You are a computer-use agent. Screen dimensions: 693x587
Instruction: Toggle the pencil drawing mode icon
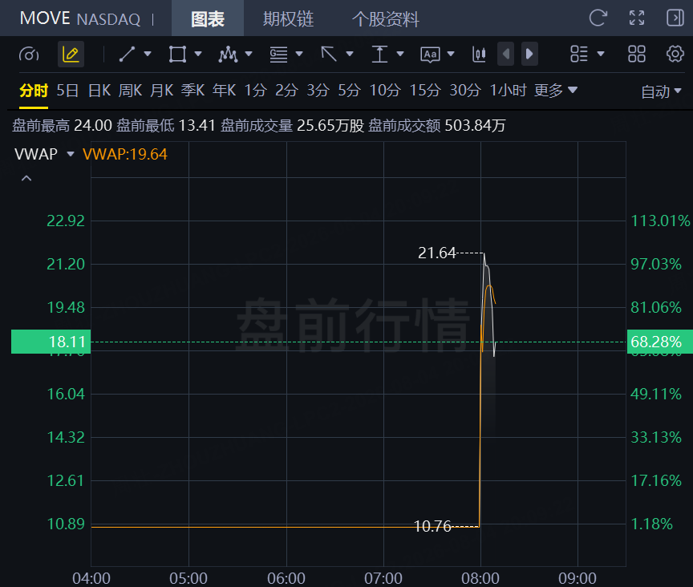pos(71,54)
